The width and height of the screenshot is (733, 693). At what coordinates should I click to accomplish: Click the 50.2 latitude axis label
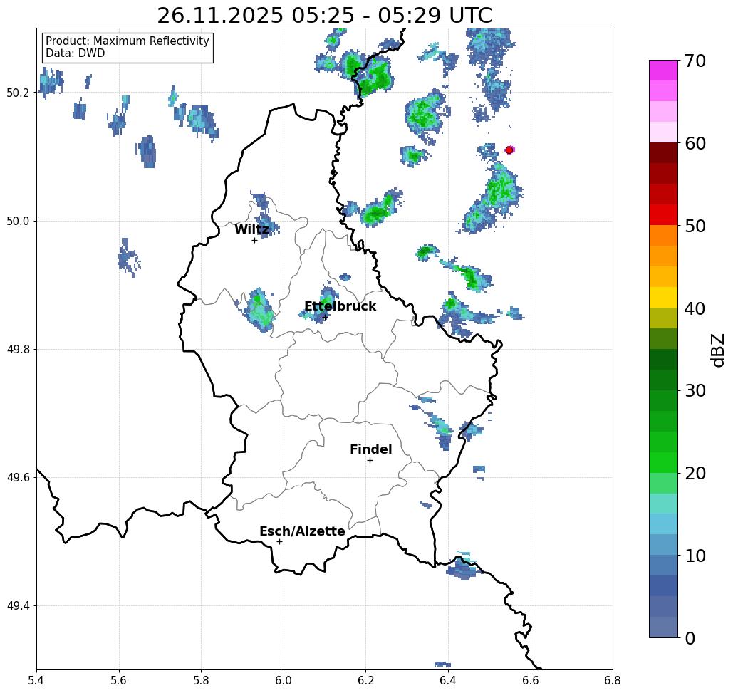pyautogui.click(x=17, y=93)
